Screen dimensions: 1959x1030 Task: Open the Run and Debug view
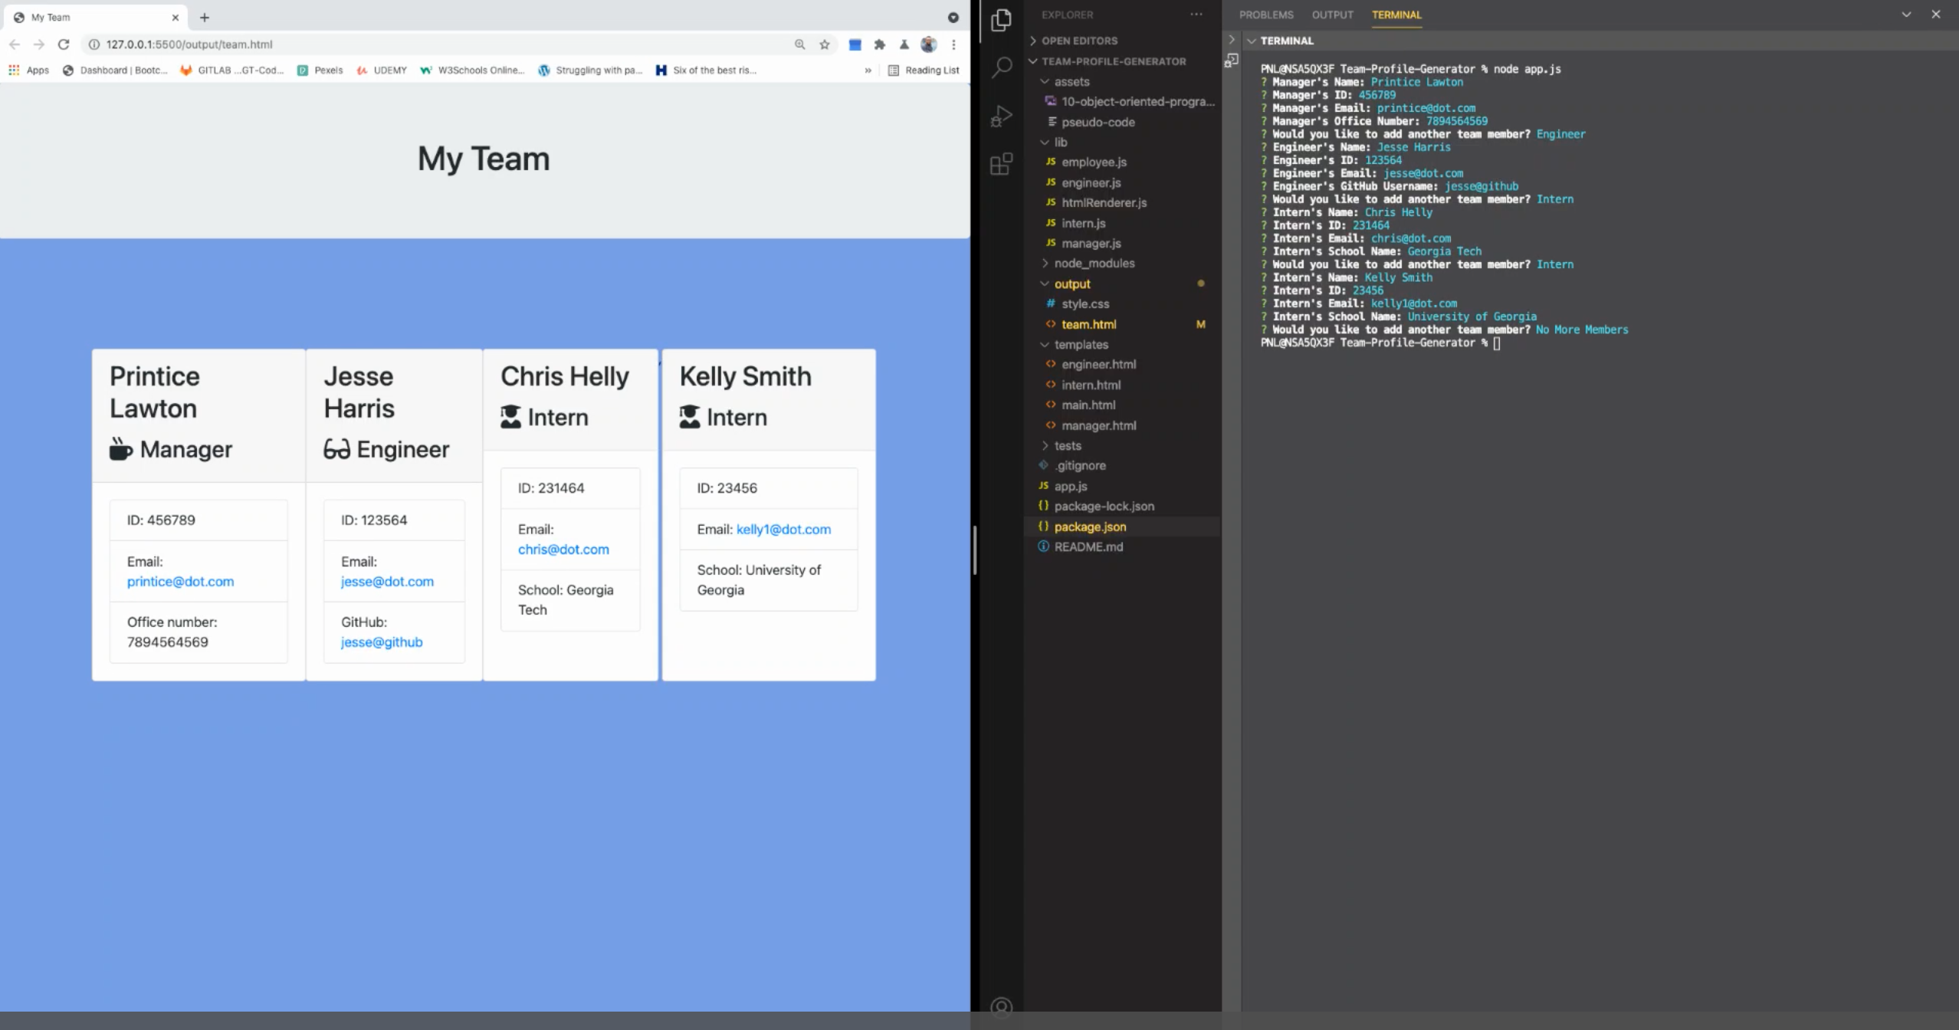click(1001, 116)
